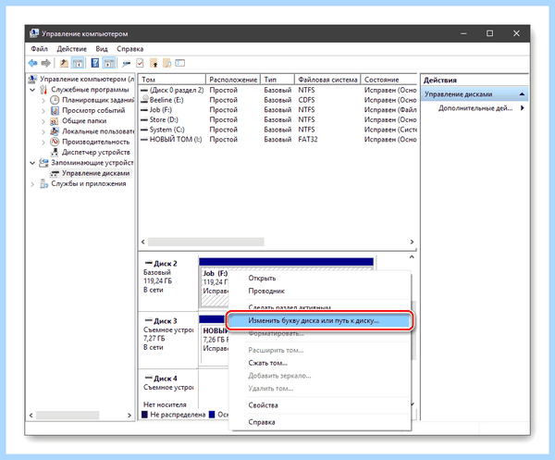Collapse the Запоминающие устройства node
The image size is (555, 460).
click(x=32, y=163)
